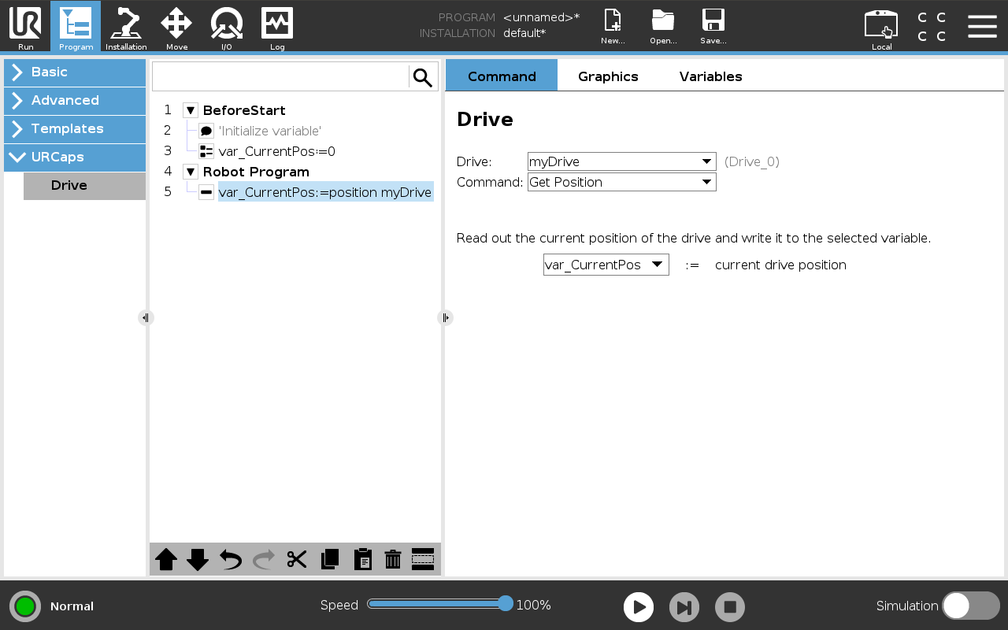Click the Speed slider handle
Viewport: 1008px width, 630px height.
(x=506, y=604)
